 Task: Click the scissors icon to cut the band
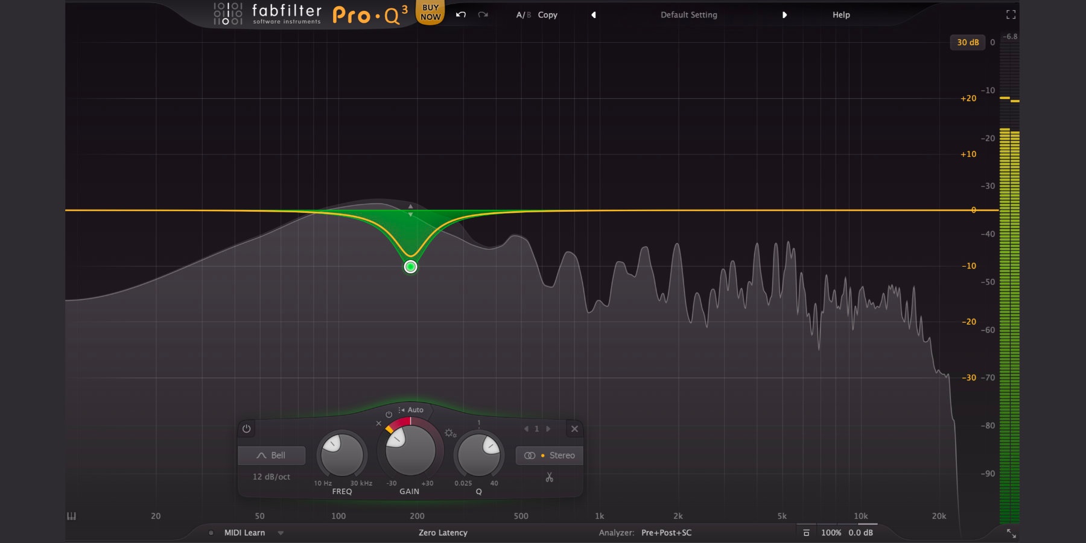coord(550,478)
